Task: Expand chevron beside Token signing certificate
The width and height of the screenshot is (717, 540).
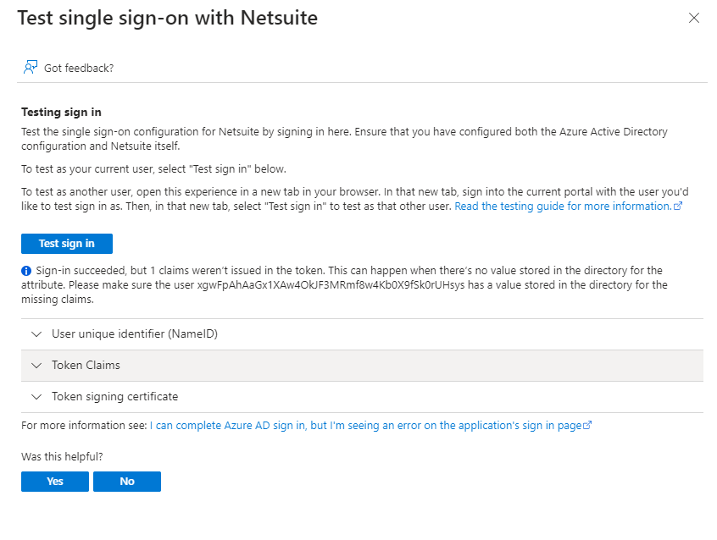Action: pos(36,397)
